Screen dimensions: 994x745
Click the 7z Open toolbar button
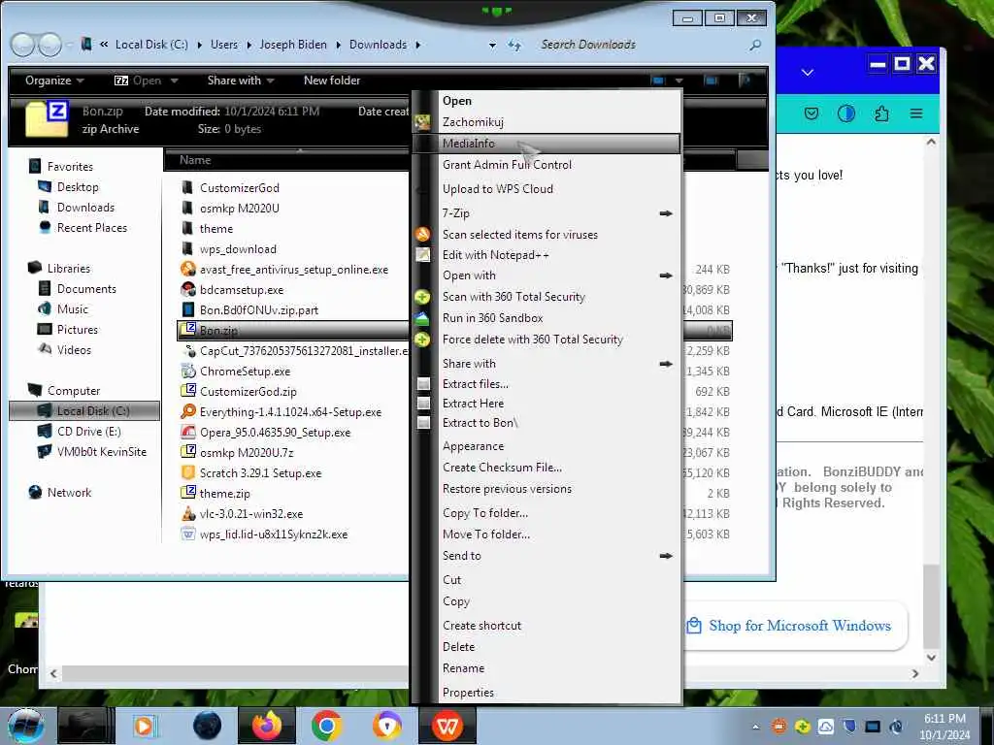click(x=146, y=81)
